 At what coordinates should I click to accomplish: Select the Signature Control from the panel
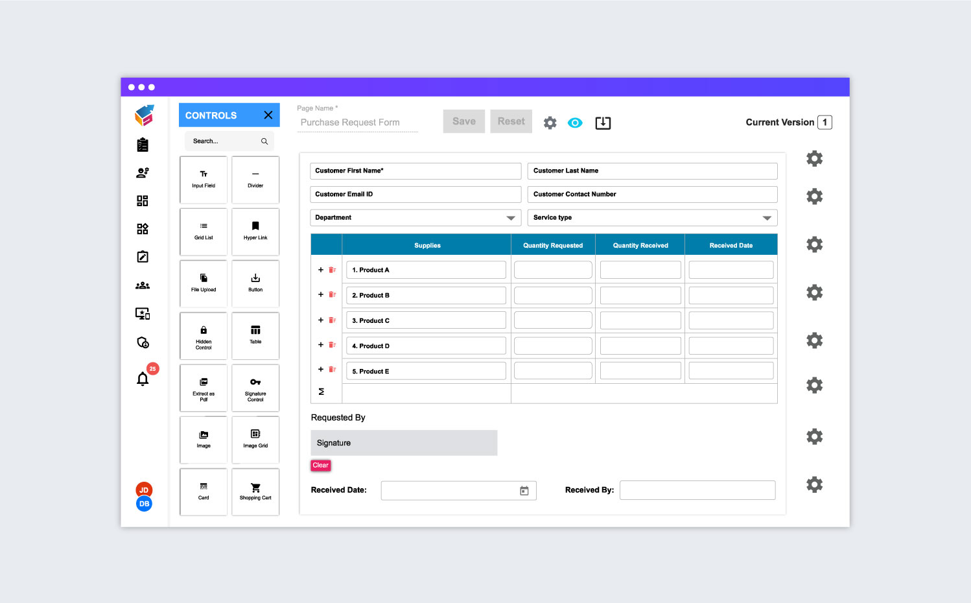click(255, 388)
